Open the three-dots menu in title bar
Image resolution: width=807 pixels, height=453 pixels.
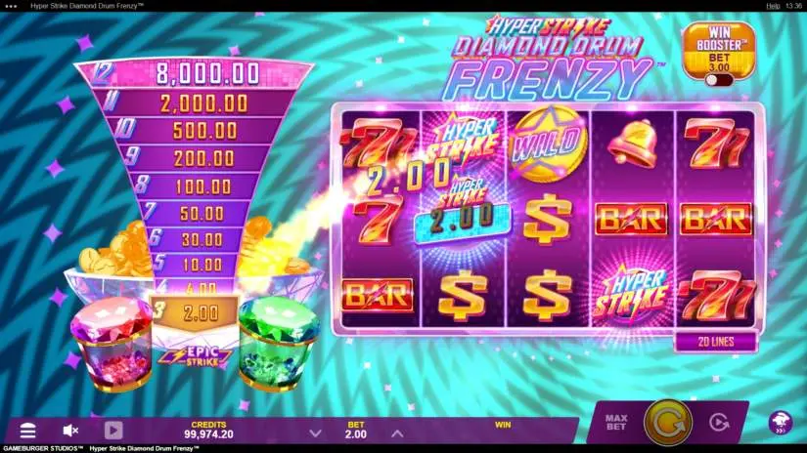click(11, 6)
